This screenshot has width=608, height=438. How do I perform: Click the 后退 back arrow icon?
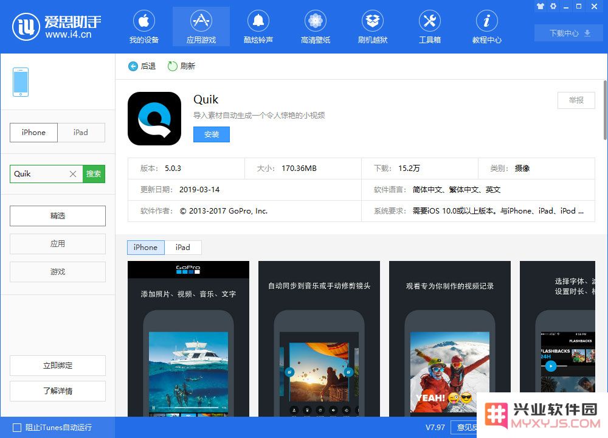tap(133, 66)
